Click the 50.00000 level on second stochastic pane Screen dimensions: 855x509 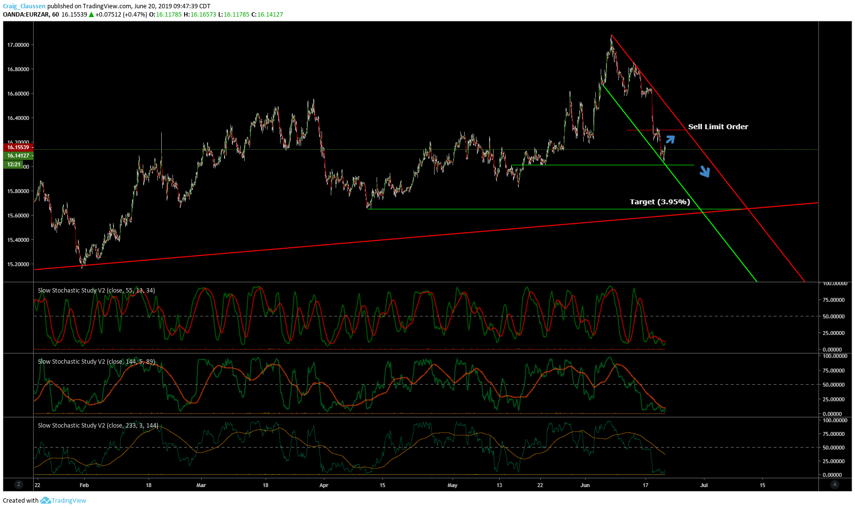point(834,385)
